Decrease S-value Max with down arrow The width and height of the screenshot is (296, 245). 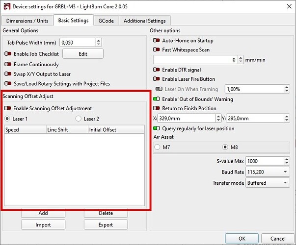click(x=287, y=163)
